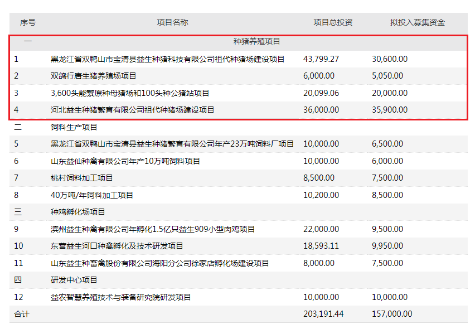Click the 种鸡孵化场项目 category row
The height and width of the screenshot is (329, 475).
pyautogui.click(x=239, y=212)
